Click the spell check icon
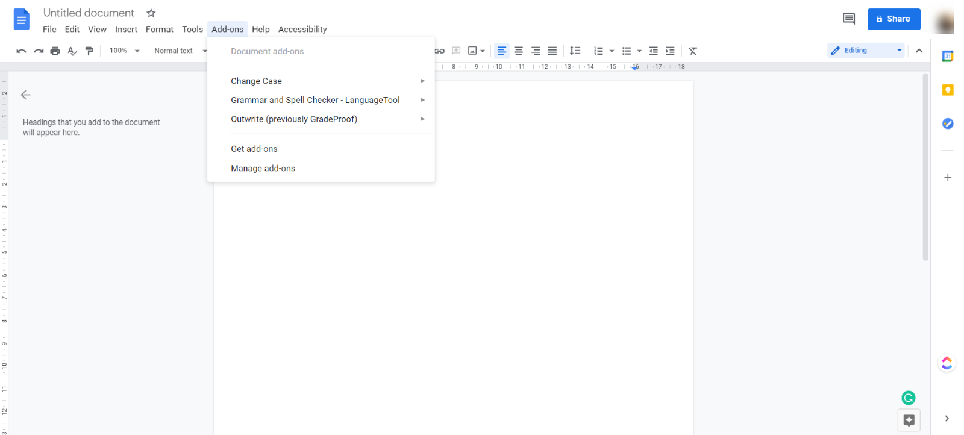This screenshot has height=435, width=964. 72,51
